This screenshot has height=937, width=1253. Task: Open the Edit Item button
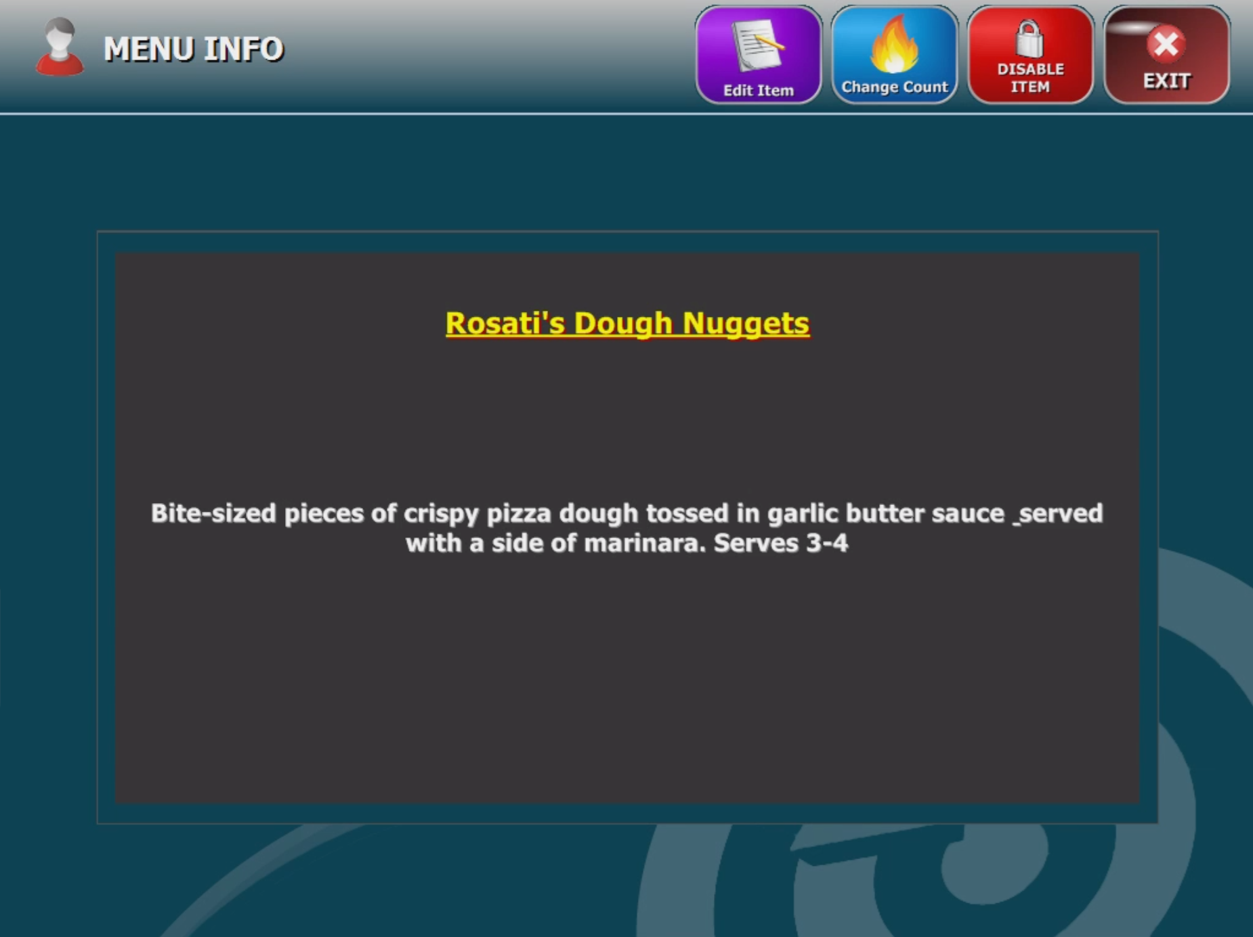[758, 55]
